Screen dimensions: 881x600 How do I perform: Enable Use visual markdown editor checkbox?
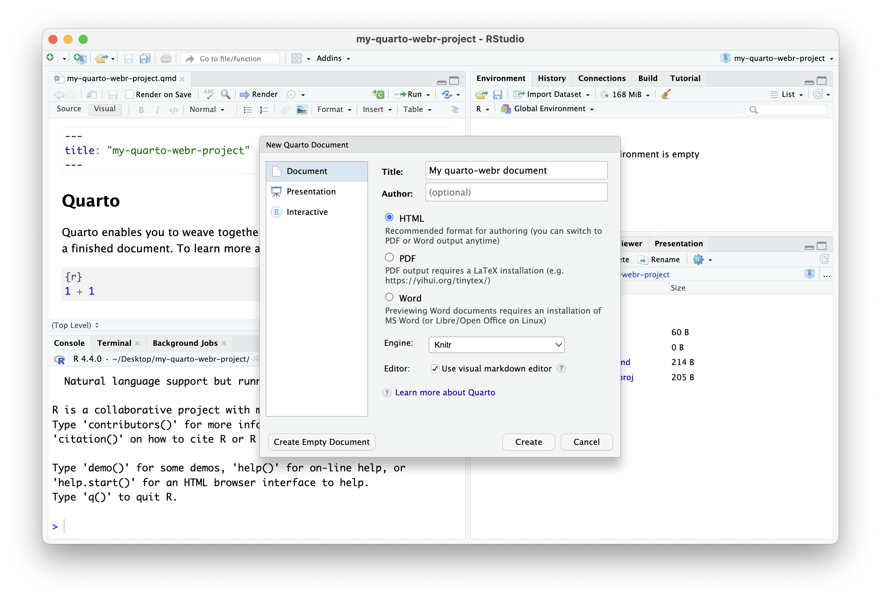click(x=433, y=368)
